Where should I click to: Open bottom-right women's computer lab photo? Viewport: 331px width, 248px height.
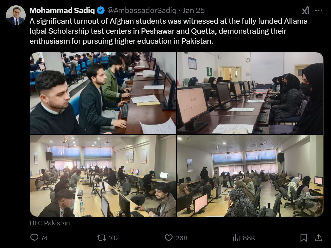pos(250,176)
